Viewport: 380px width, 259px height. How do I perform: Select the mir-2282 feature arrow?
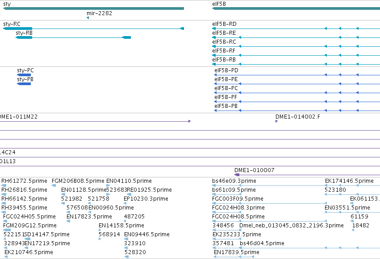pos(88,18)
